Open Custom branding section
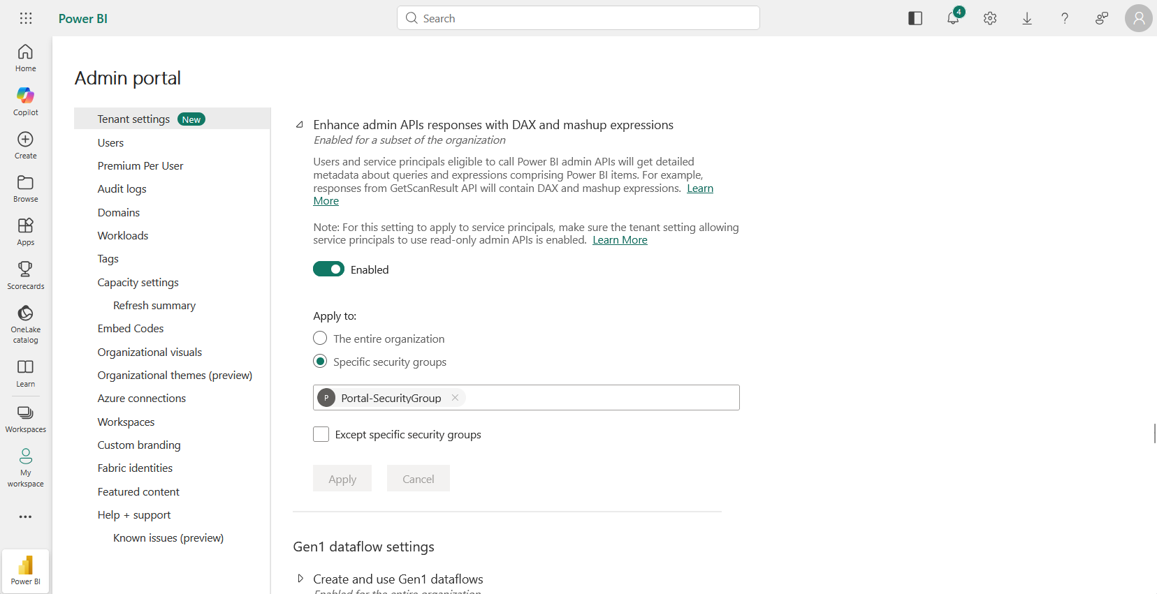The height and width of the screenshot is (594, 1157). (x=139, y=445)
